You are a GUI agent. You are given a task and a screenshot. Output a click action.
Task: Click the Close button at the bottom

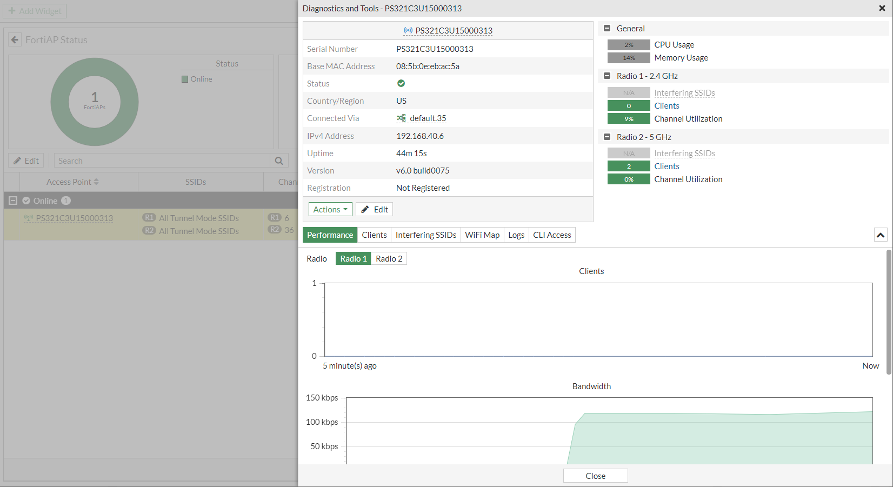[x=595, y=476]
